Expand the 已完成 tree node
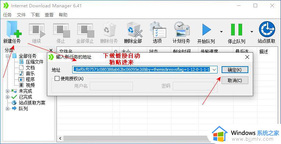 click(7, 97)
